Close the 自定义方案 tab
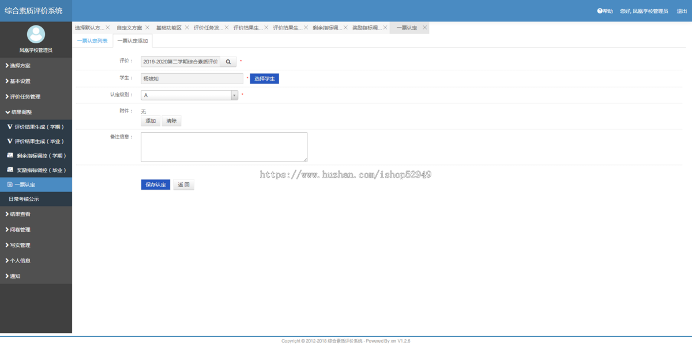Image resolution: width=692 pixels, height=349 pixels. click(148, 27)
